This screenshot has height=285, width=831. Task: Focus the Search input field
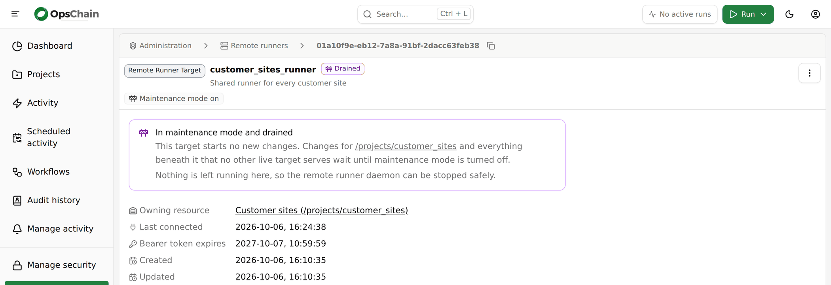click(x=415, y=14)
